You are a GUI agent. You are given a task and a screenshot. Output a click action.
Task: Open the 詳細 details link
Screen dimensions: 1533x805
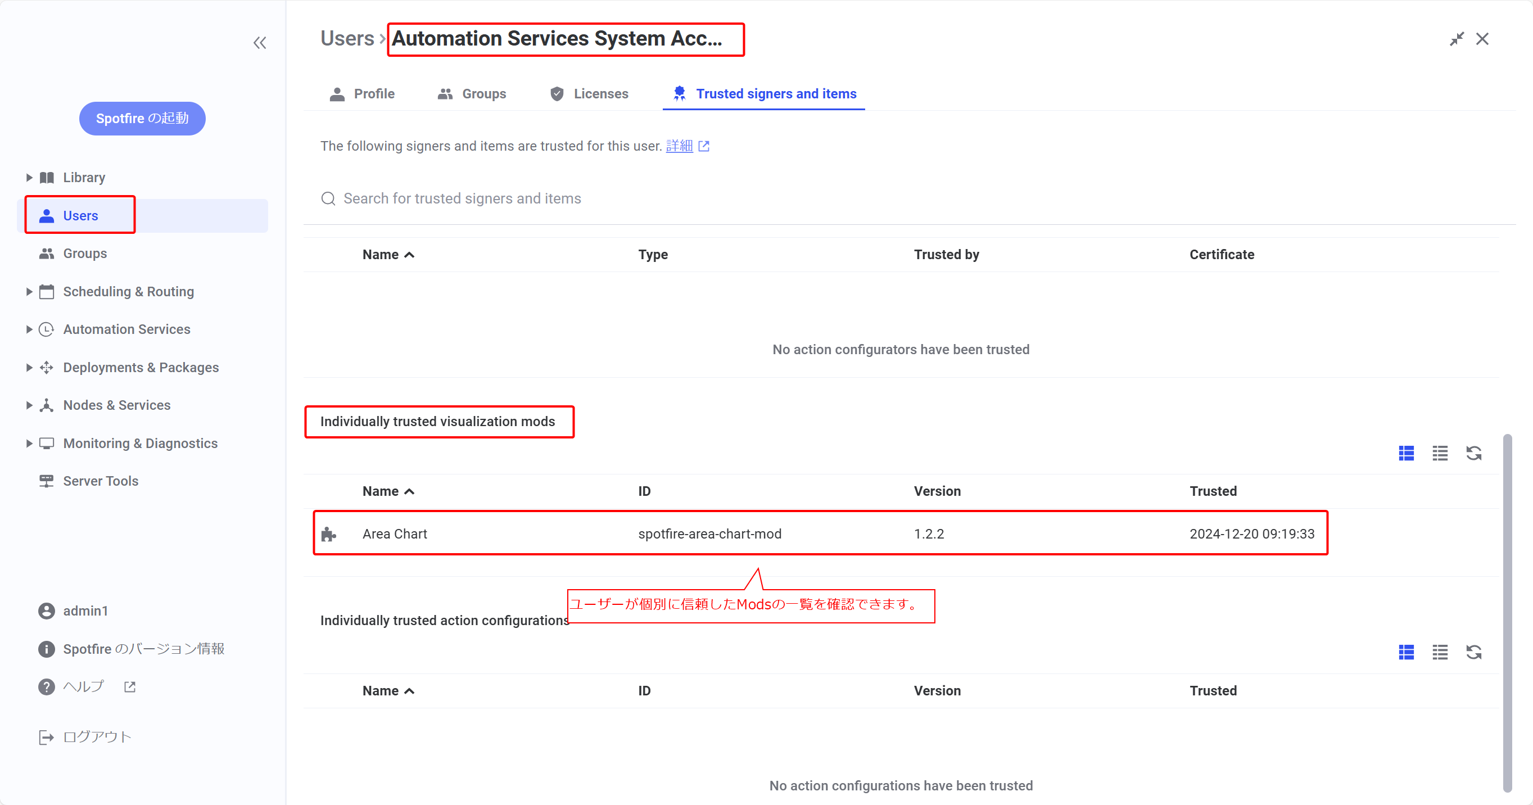point(679,146)
